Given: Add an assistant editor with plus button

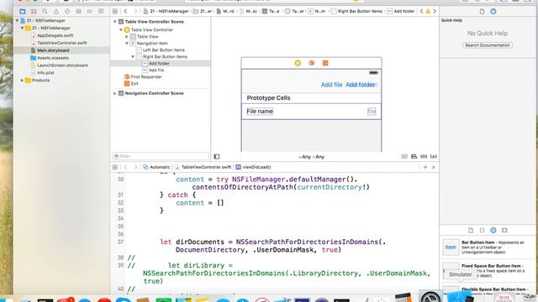Looking at the screenshot, I should click(x=425, y=167).
